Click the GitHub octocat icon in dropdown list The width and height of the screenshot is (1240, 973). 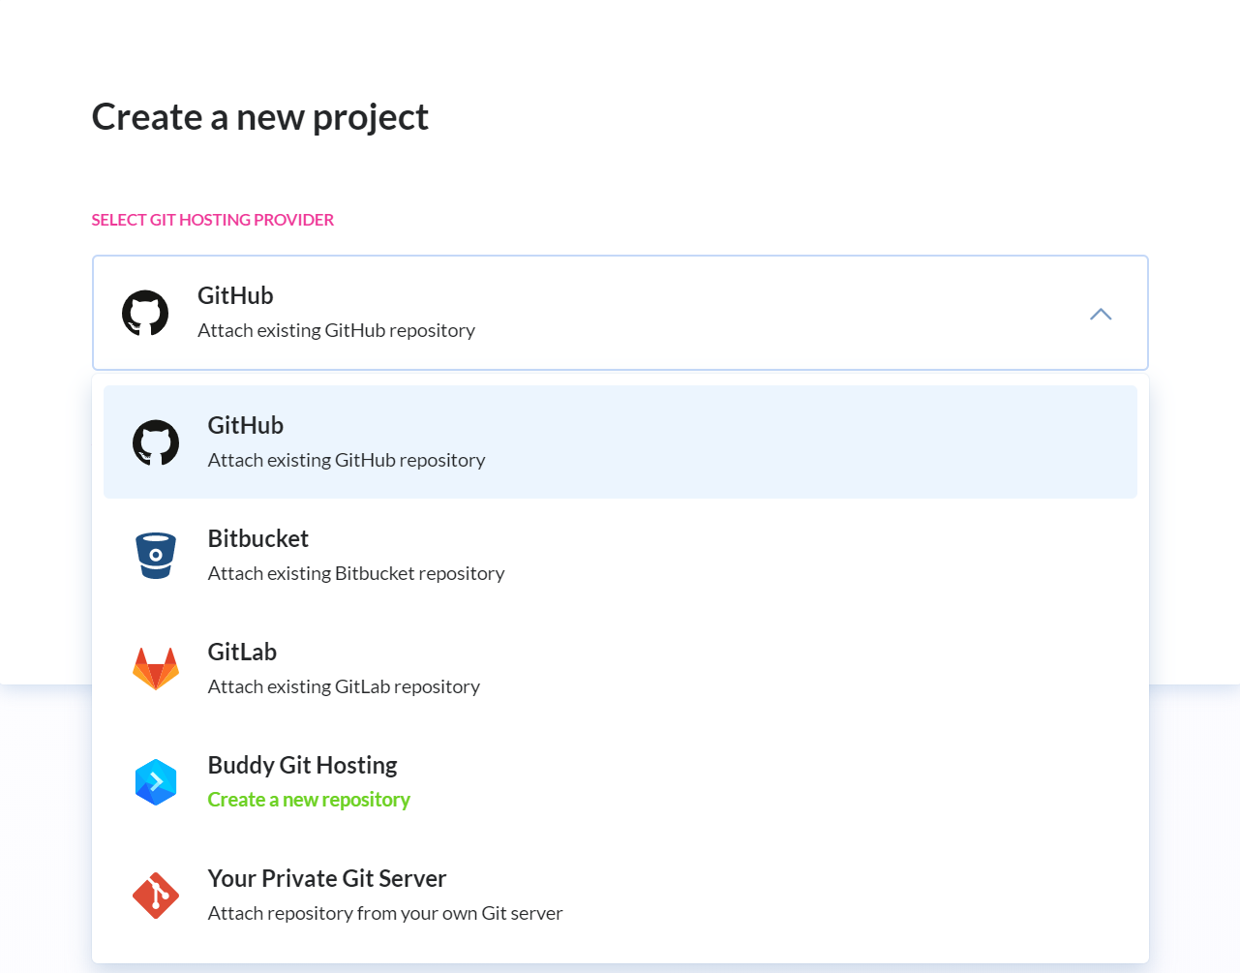coord(156,442)
